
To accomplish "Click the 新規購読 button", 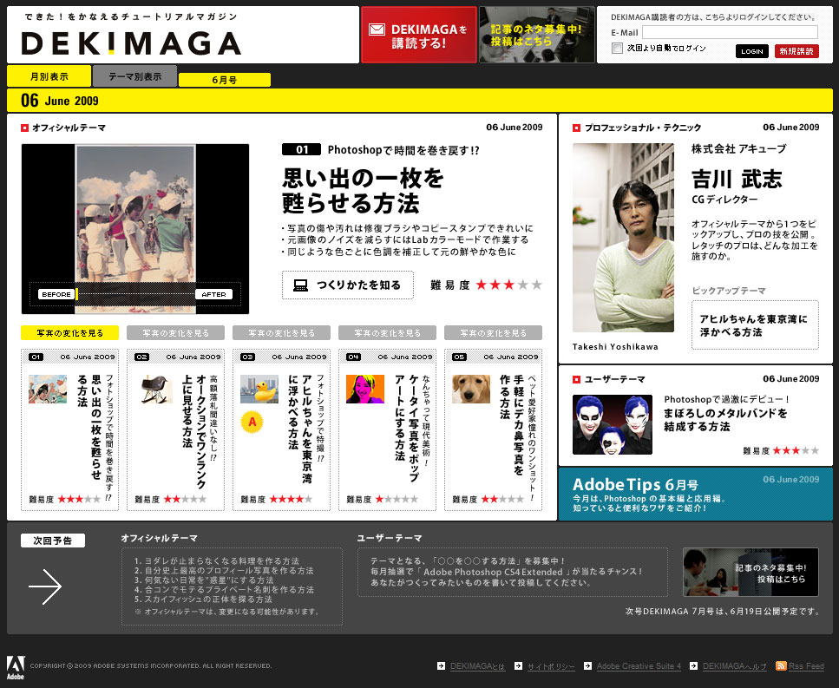I will point(796,51).
